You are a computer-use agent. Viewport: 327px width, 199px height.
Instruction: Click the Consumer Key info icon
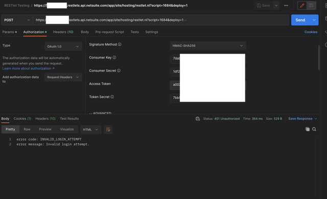pos(114,58)
